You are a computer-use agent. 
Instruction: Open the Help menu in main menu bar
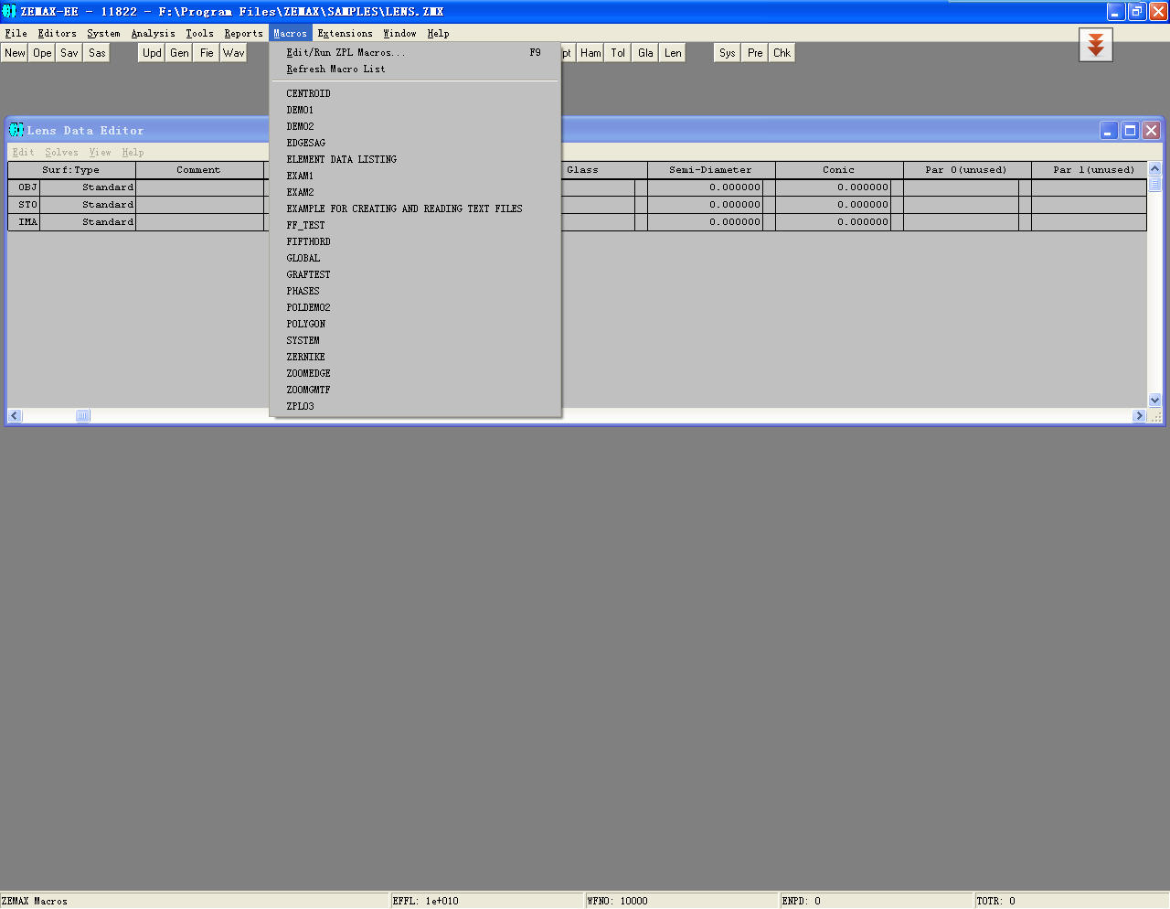[438, 33]
